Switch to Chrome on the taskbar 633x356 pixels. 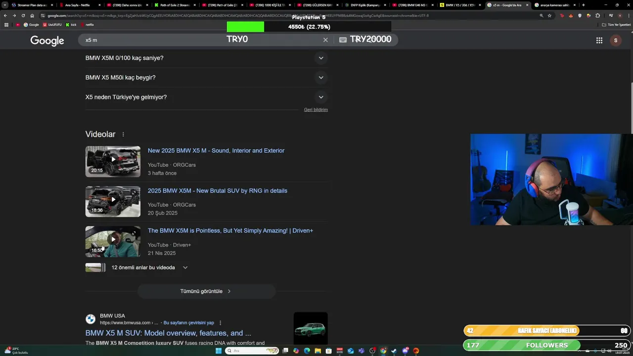point(383,351)
